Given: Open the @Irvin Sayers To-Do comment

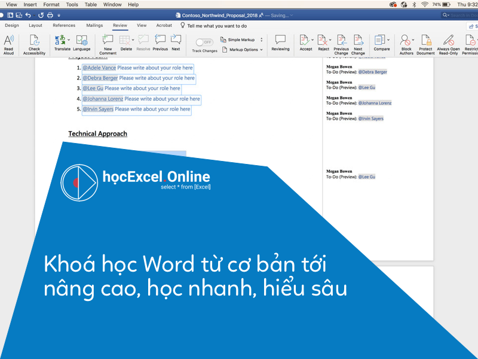Looking at the screenshot, I should [x=355, y=116].
